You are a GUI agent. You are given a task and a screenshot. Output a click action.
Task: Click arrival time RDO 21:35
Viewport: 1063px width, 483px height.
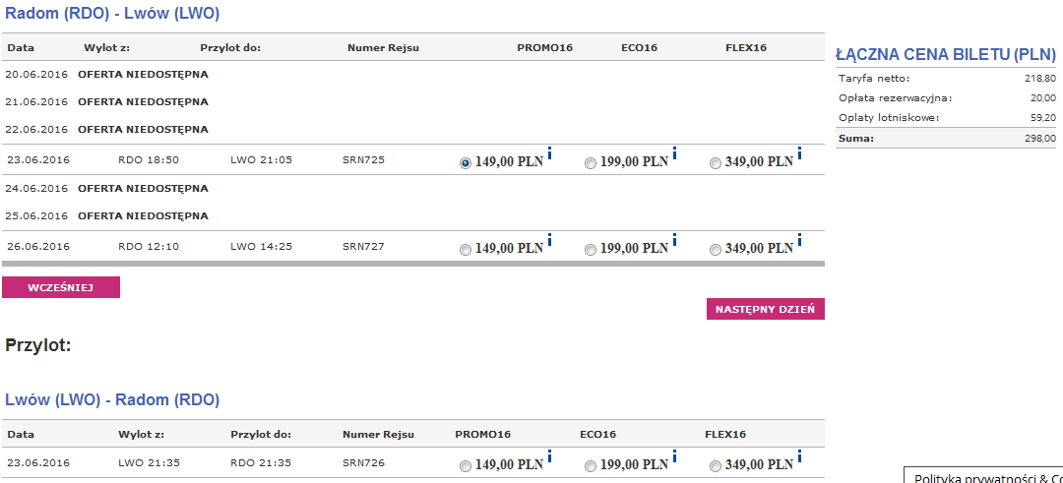(x=262, y=463)
